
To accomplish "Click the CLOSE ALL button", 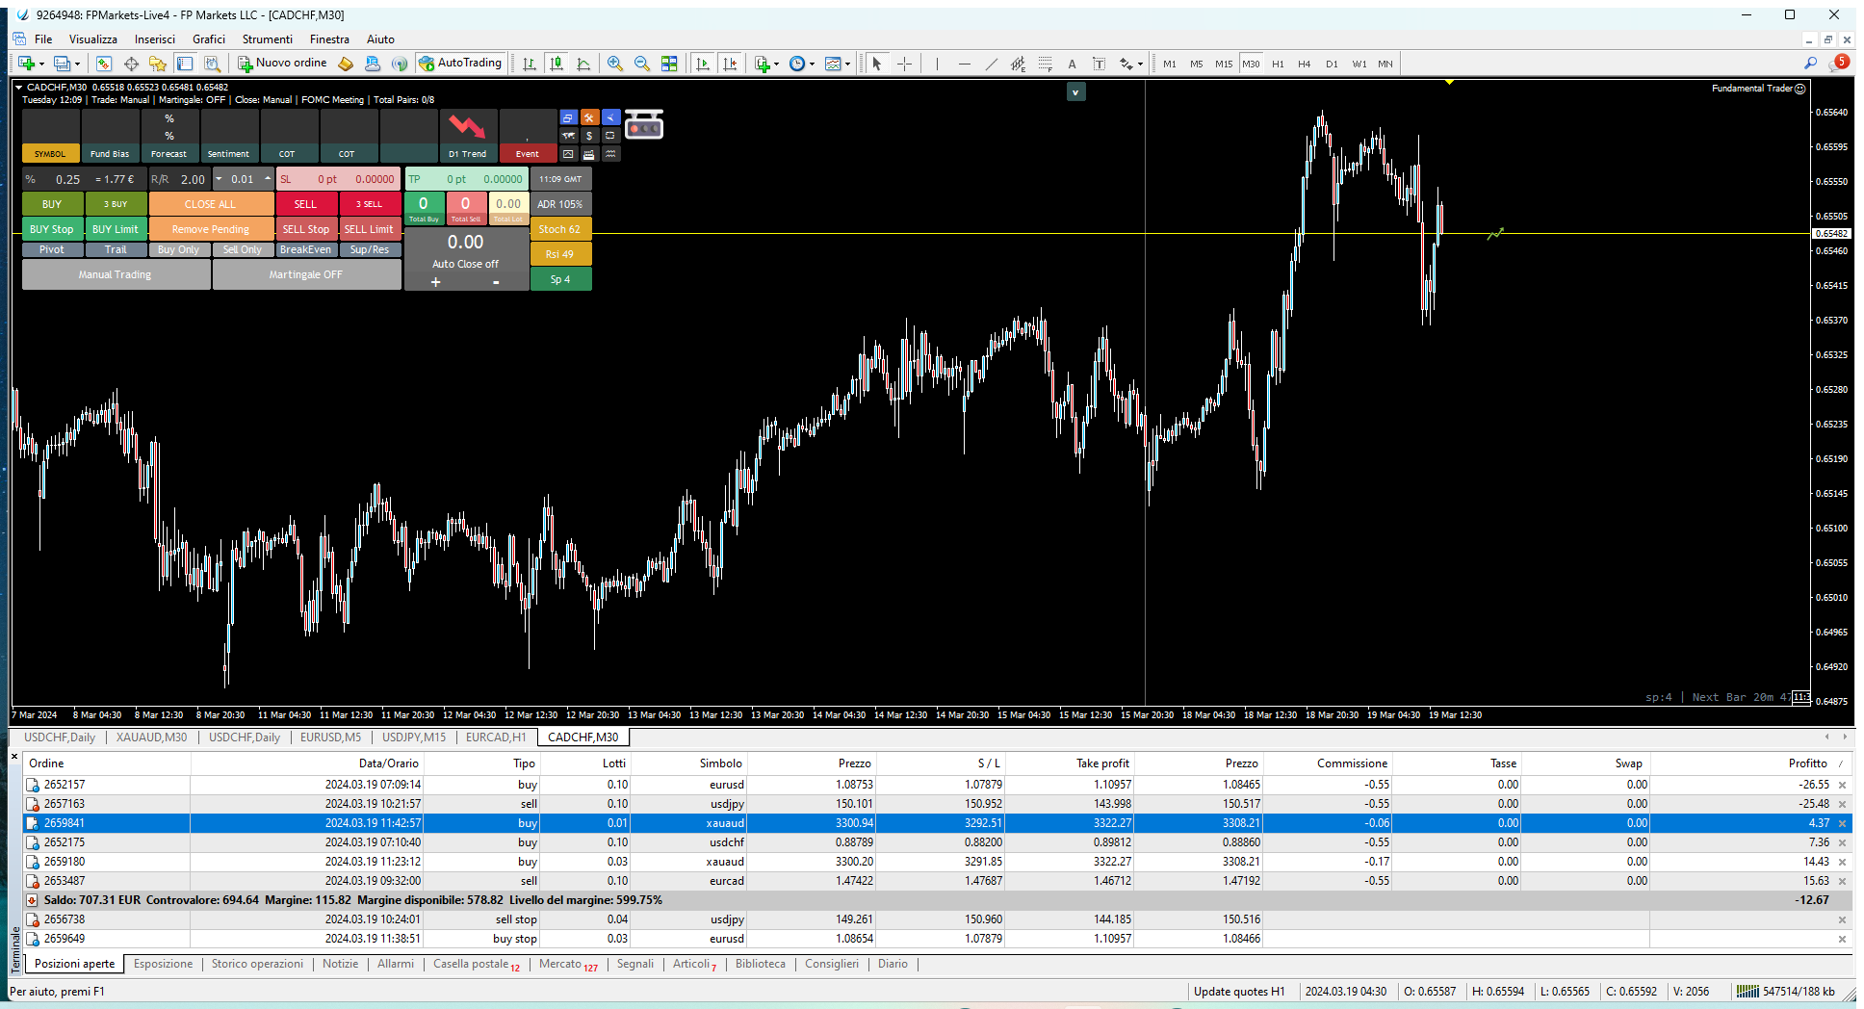I will pyautogui.click(x=210, y=204).
